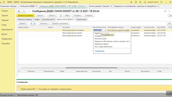The image size is (172, 97).
Task: Open Товары tab
Action: point(37,19)
